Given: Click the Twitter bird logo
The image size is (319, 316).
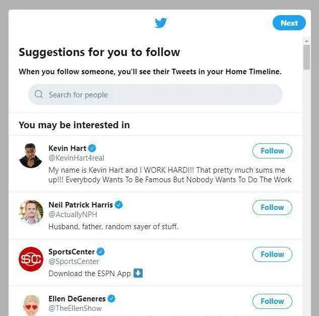Looking at the screenshot, I should pyautogui.click(x=161, y=23).
